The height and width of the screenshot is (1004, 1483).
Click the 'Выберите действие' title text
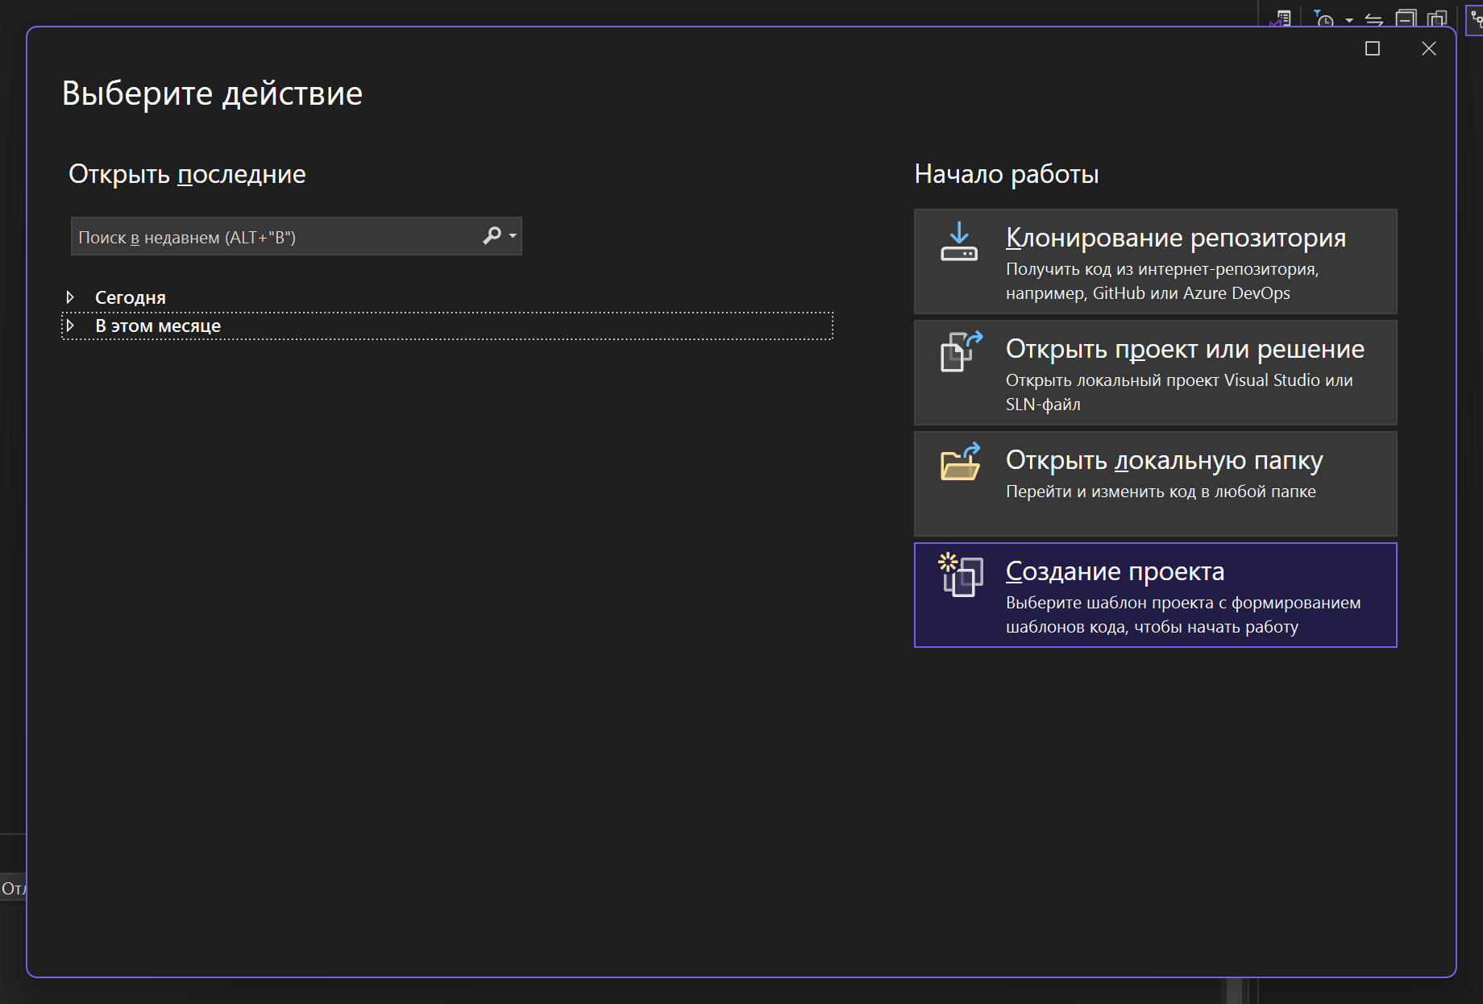212,93
